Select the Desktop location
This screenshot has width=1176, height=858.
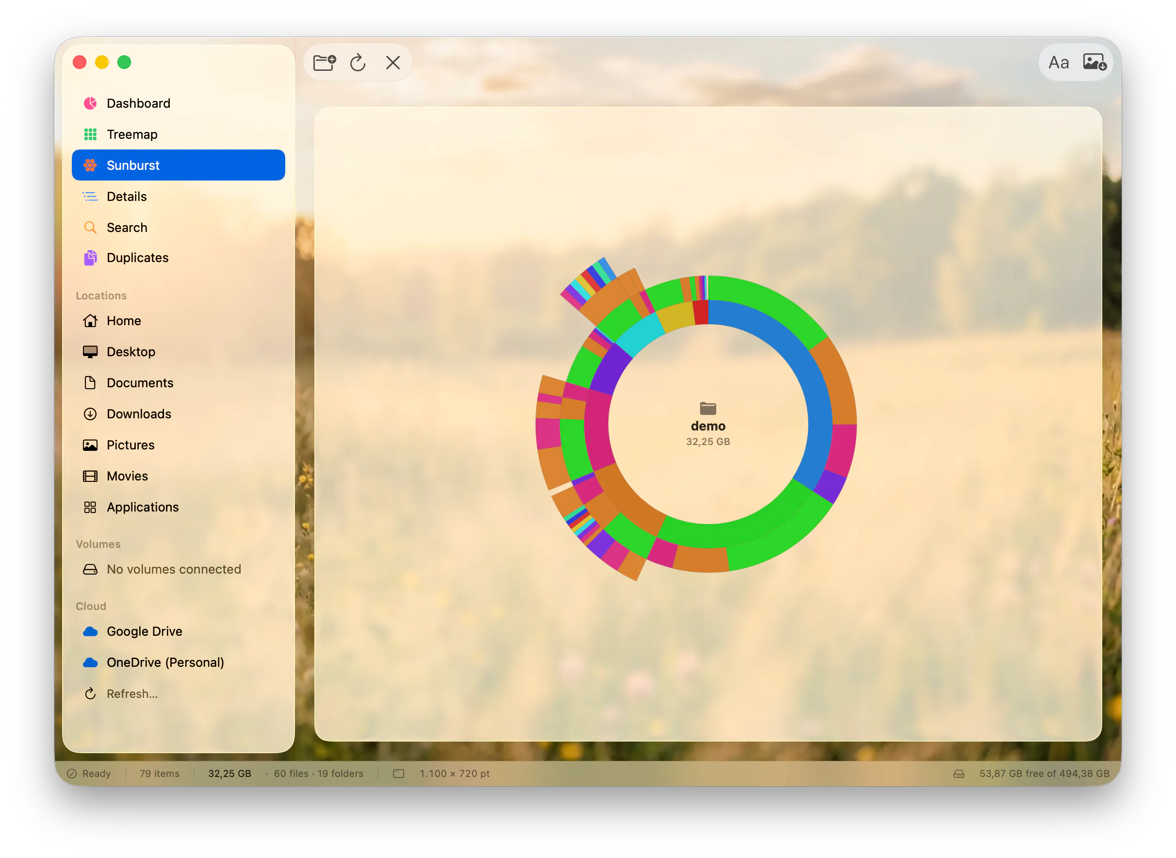point(178,352)
